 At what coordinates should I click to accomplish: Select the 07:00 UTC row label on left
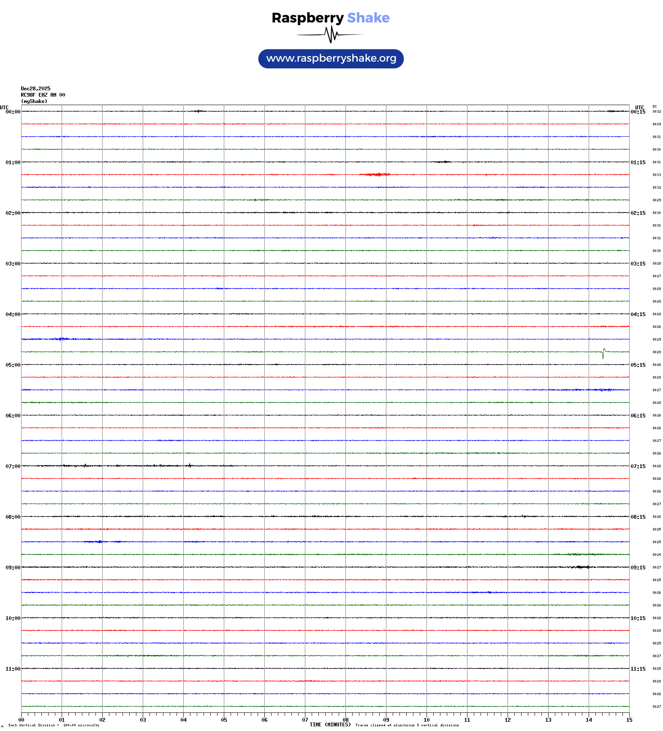coord(13,466)
